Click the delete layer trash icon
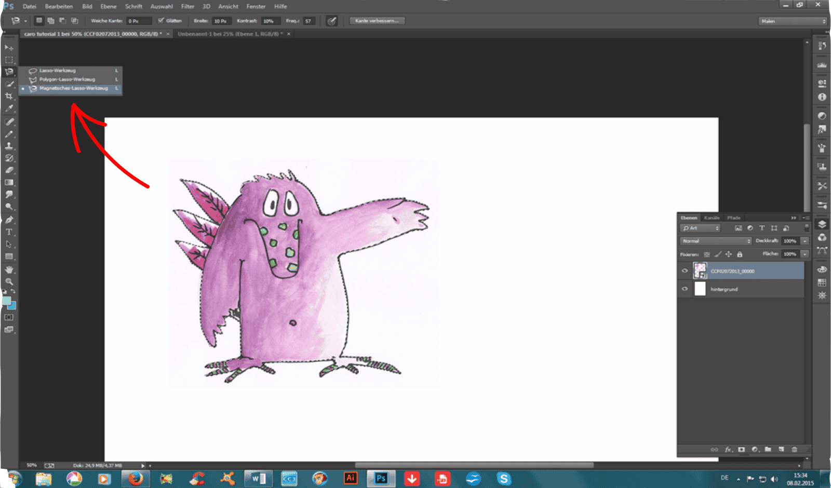This screenshot has width=831, height=488. [x=794, y=450]
